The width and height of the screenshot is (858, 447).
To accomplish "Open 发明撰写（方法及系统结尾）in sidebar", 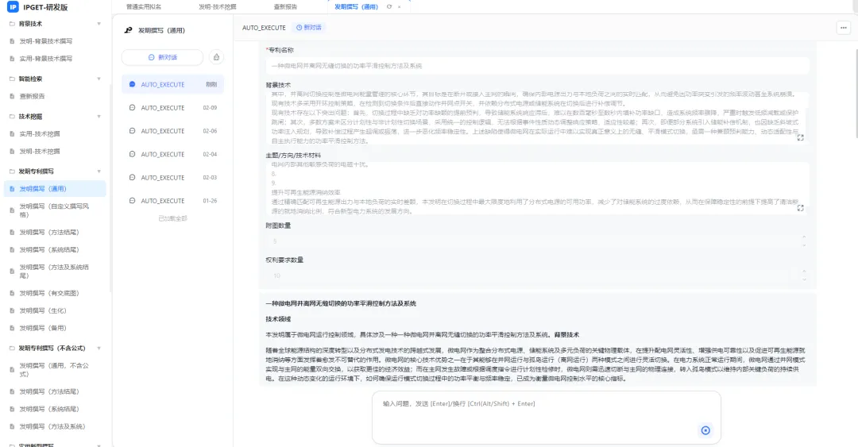I will click(54, 272).
